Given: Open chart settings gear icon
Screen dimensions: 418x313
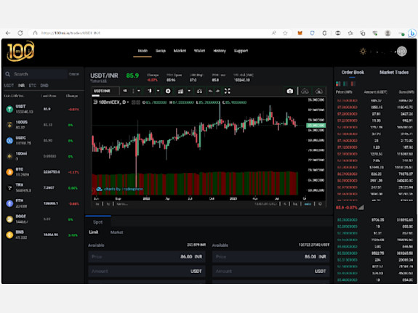Looking at the screenshot, I should [168, 91].
